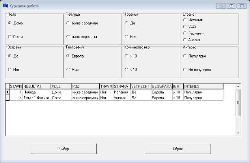This screenshot has width=250, height=163.
Task: Click the current row indicator arrow
Action: (x=7, y=92)
